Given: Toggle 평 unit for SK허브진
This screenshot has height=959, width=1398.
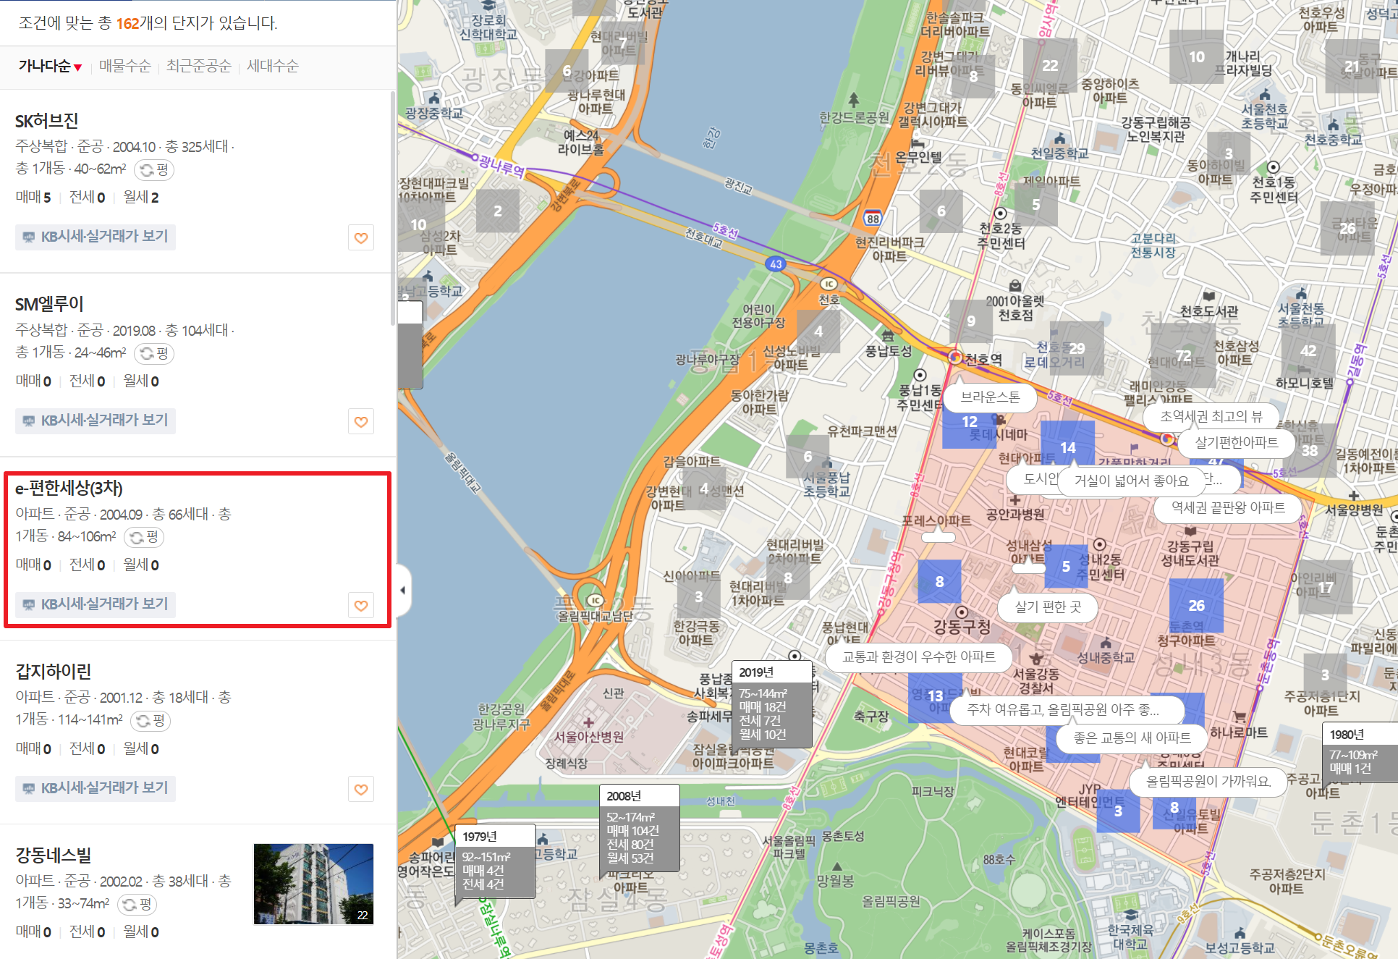Looking at the screenshot, I should point(154,170).
